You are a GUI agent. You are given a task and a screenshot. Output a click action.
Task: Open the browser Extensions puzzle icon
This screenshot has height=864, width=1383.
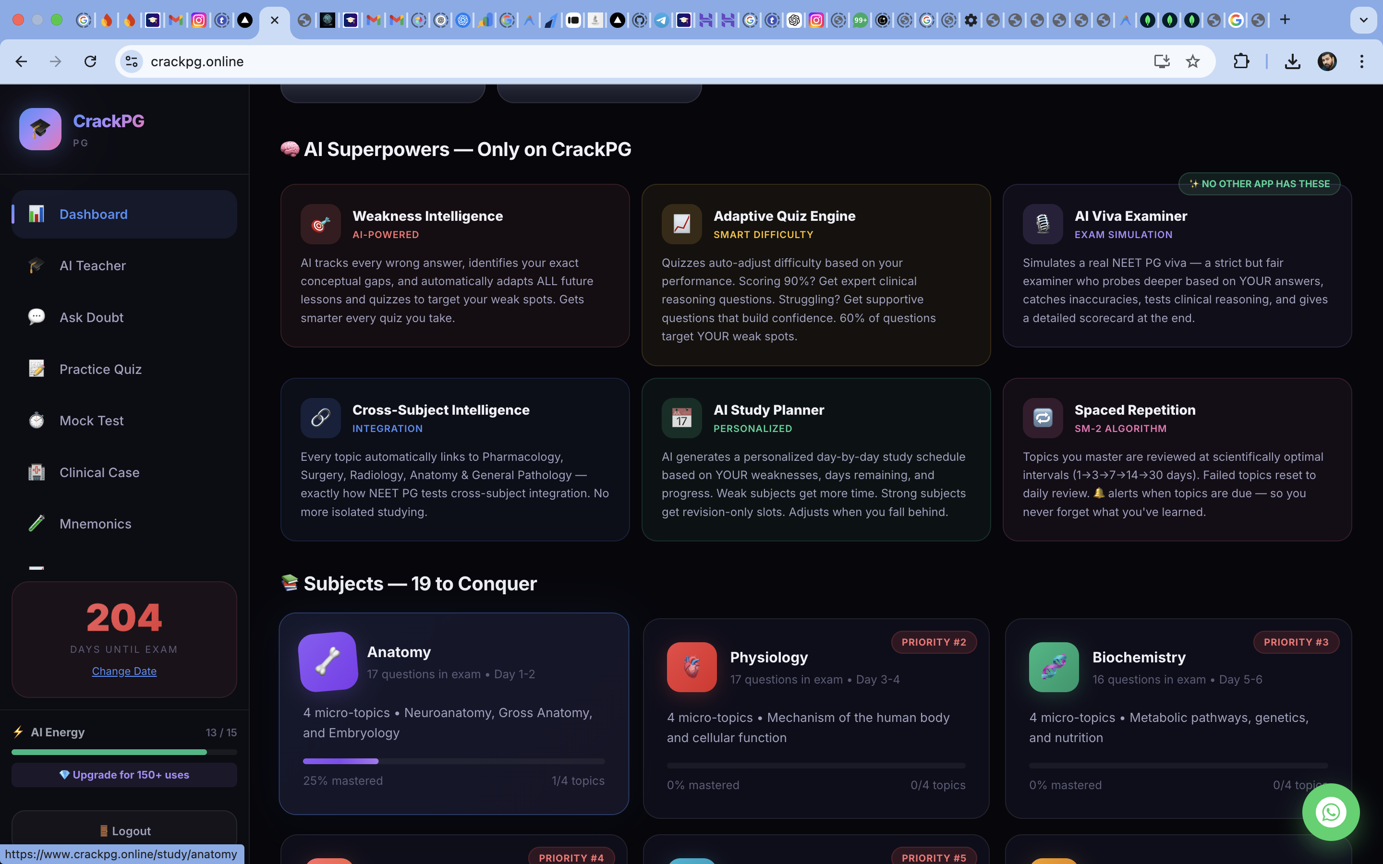coord(1241,61)
